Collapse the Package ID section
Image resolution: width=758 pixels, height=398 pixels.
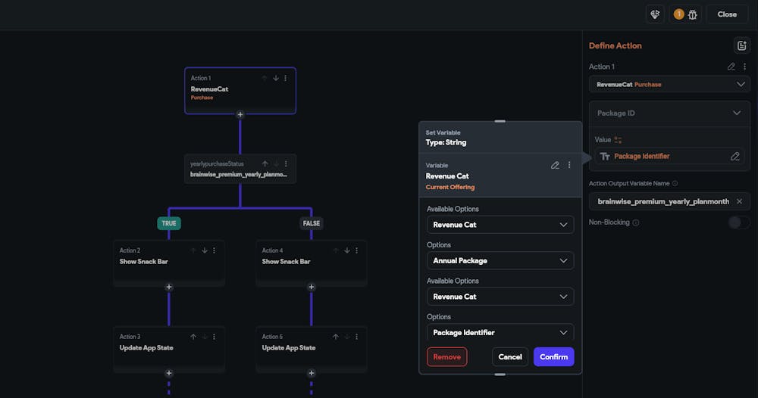tap(736, 113)
